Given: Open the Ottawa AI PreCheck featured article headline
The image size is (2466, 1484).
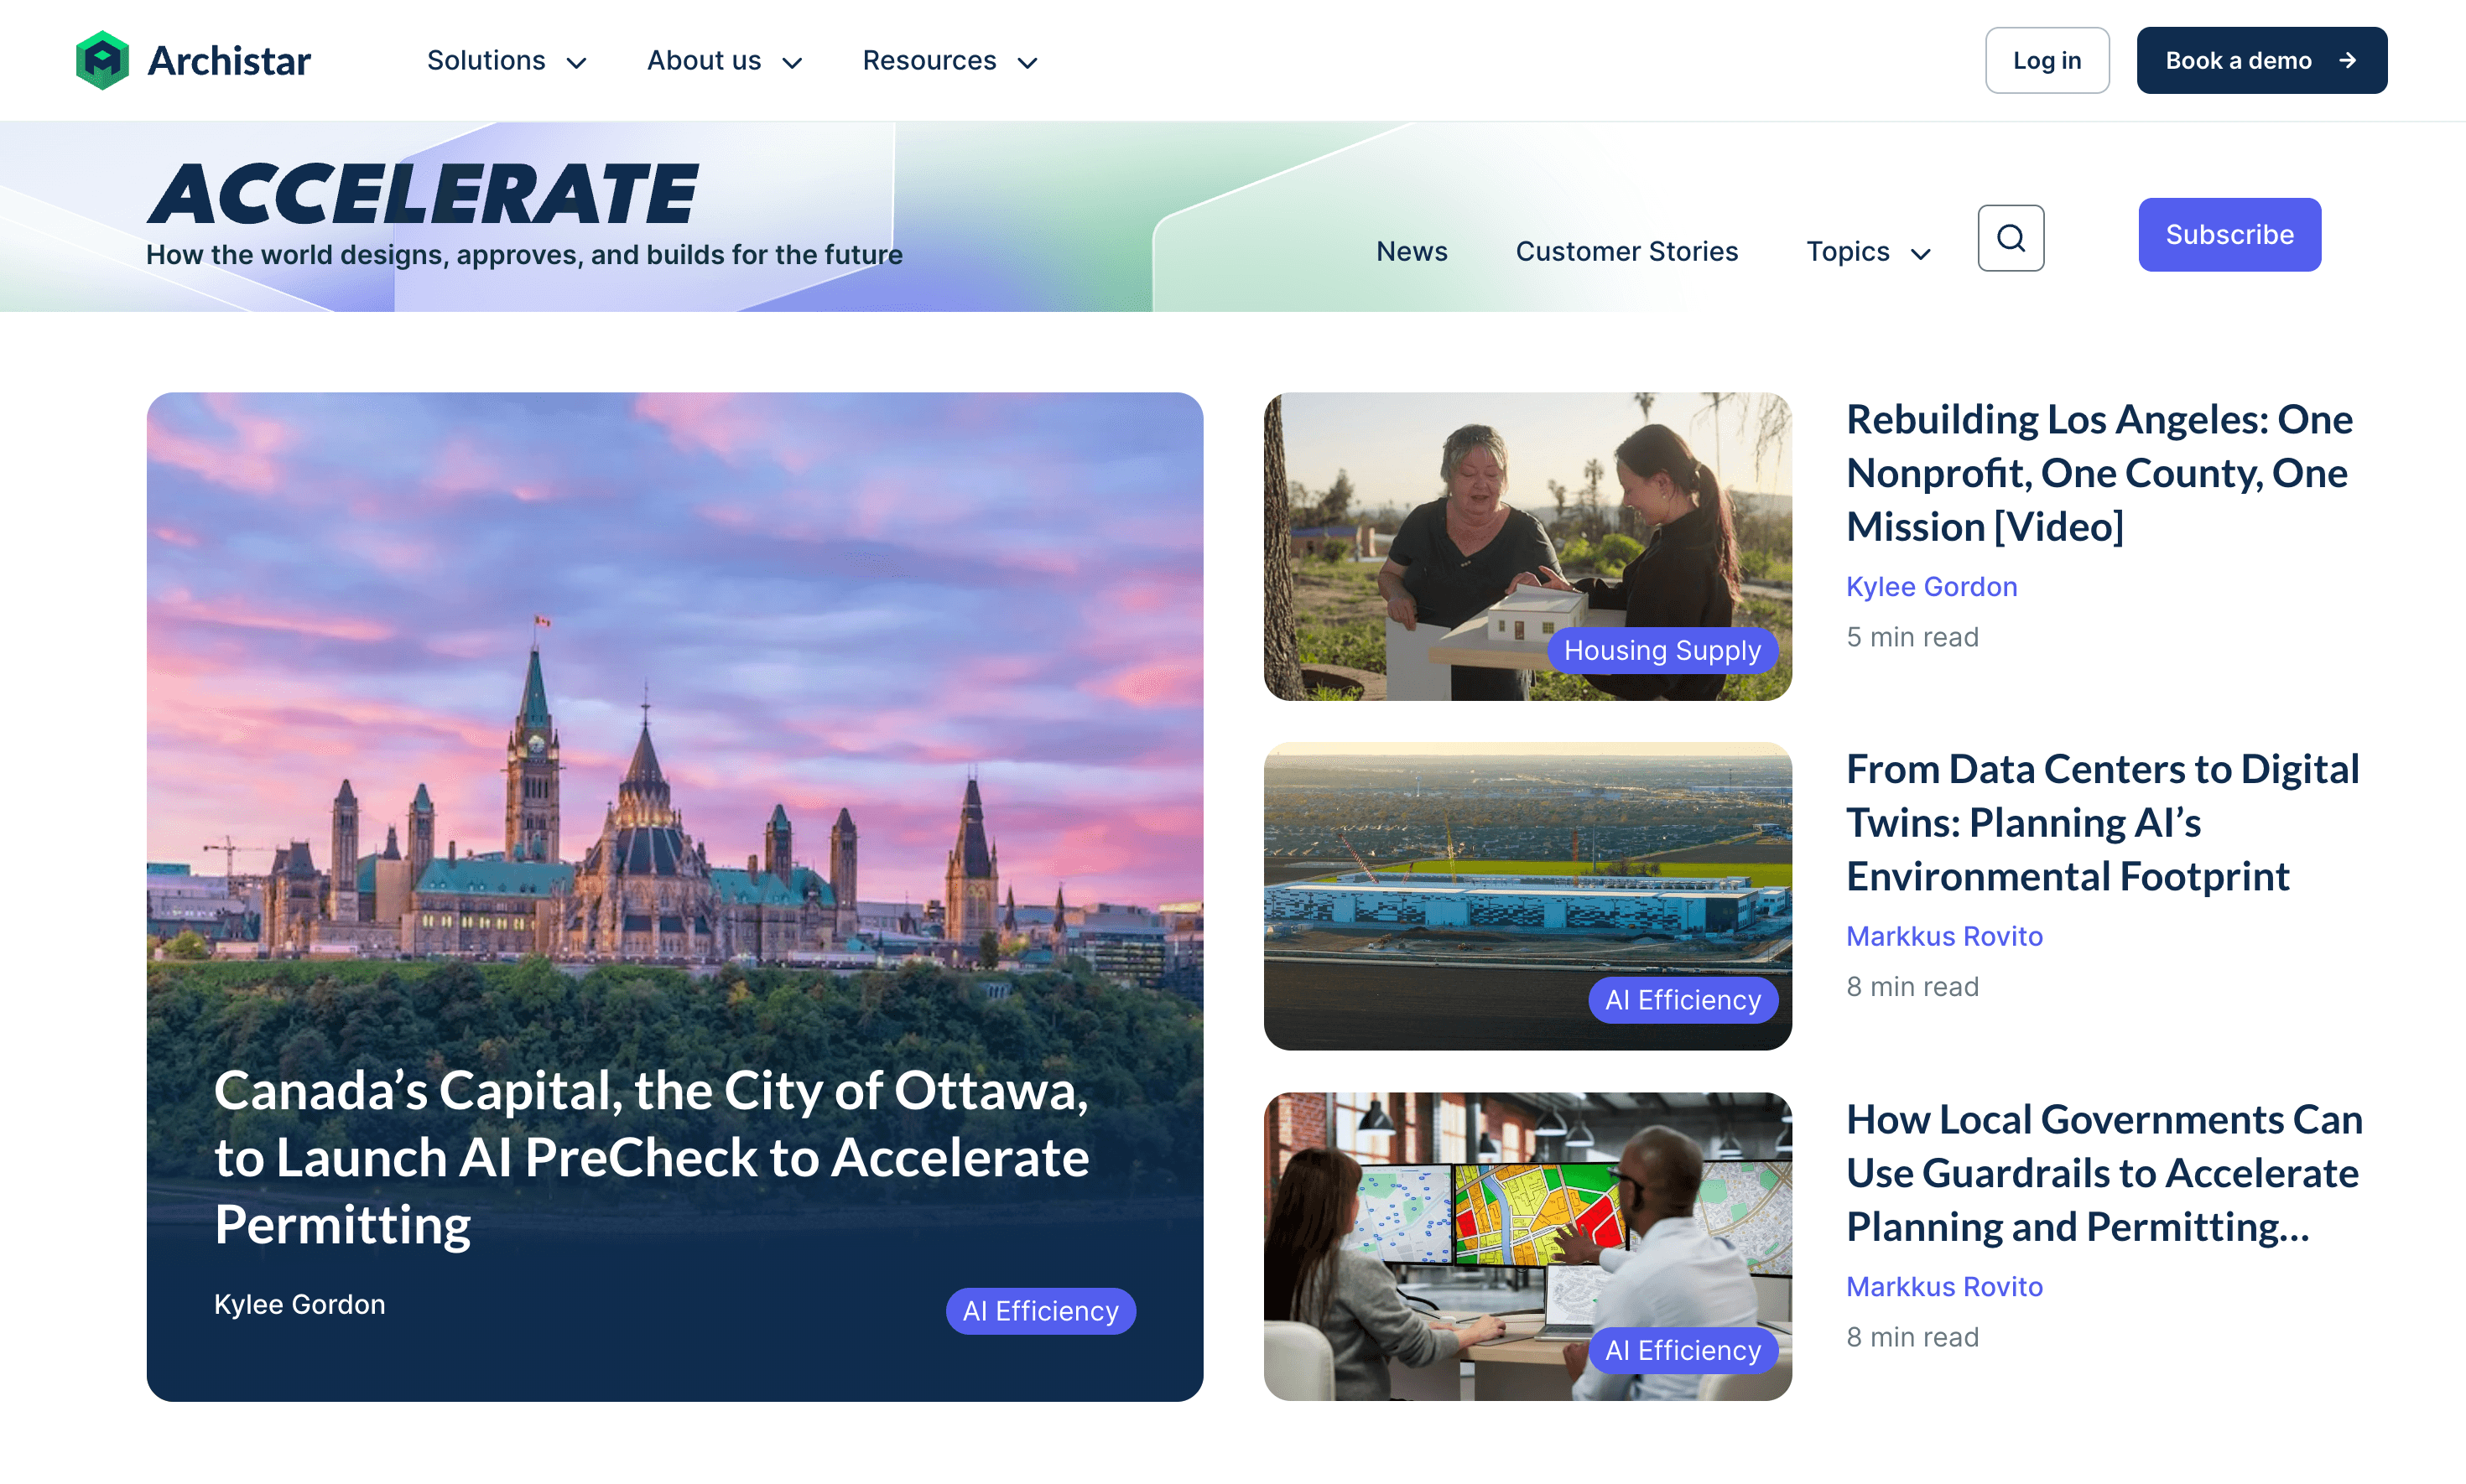Looking at the screenshot, I should [x=651, y=1157].
